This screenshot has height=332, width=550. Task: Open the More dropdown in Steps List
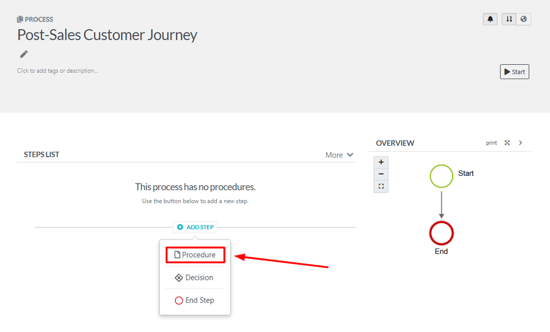pos(339,155)
